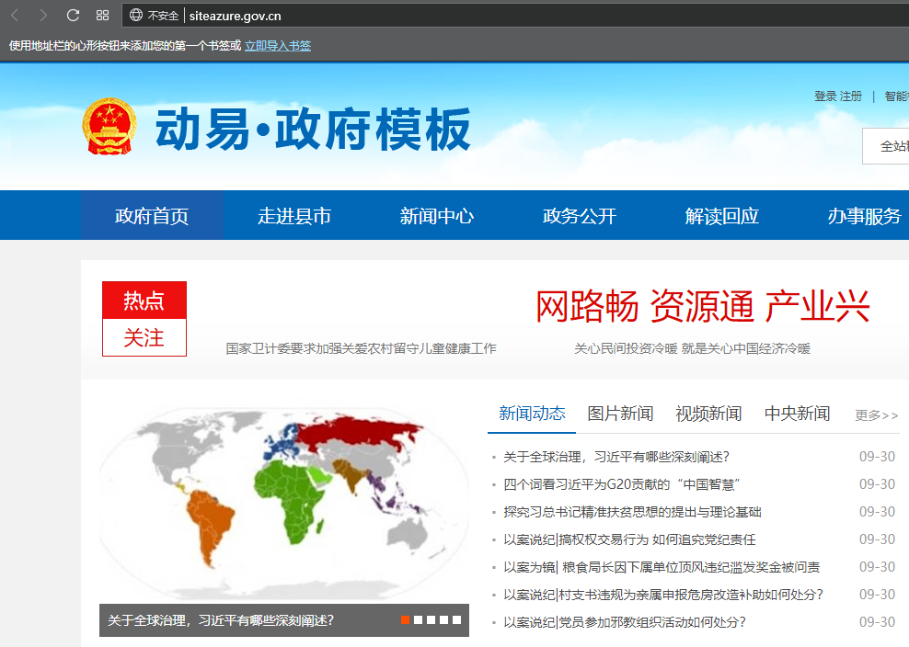The height and width of the screenshot is (647, 909).
Task: Open the 国家卫计委 hot topic headline
Action: click(x=361, y=349)
